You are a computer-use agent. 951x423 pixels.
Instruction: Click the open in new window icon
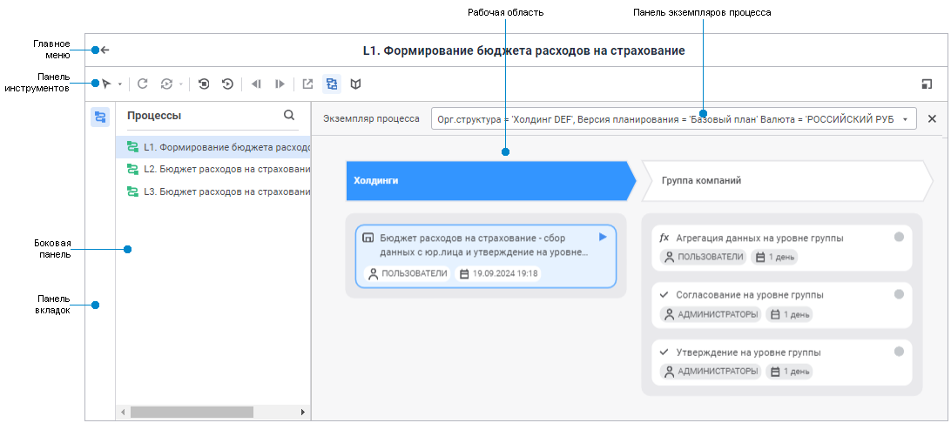point(307,84)
